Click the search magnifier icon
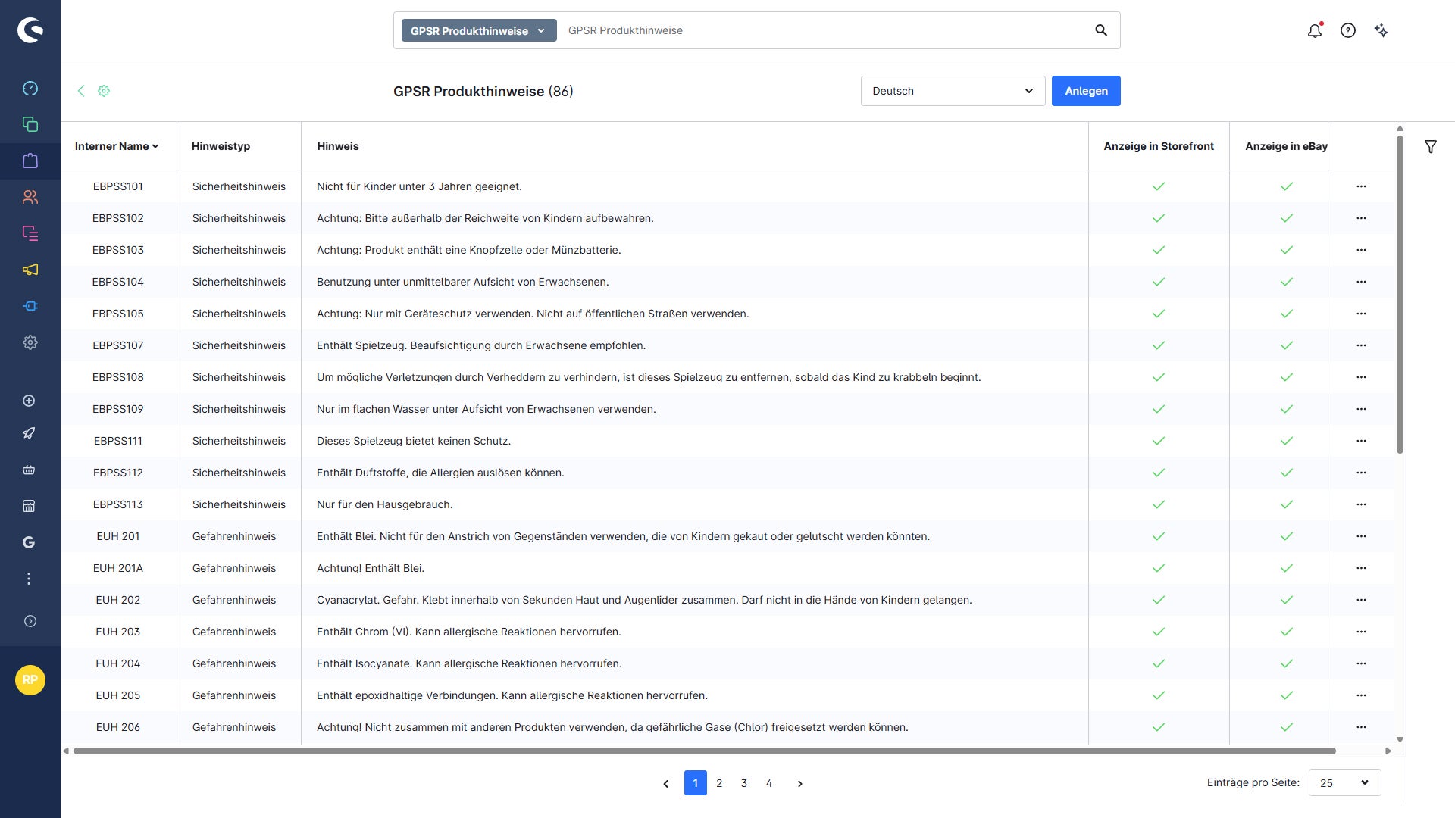This screenshot has height=818, width=1455. tap(1101, 30)
